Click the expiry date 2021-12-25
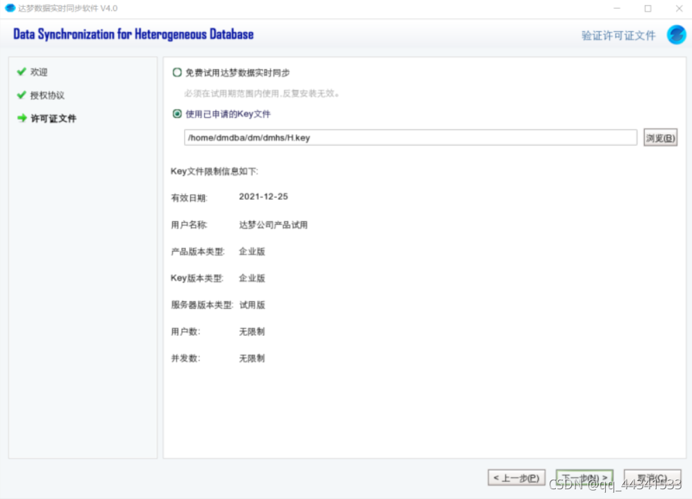The height and width of the screenshot is (499, 692). coord(264,197)
